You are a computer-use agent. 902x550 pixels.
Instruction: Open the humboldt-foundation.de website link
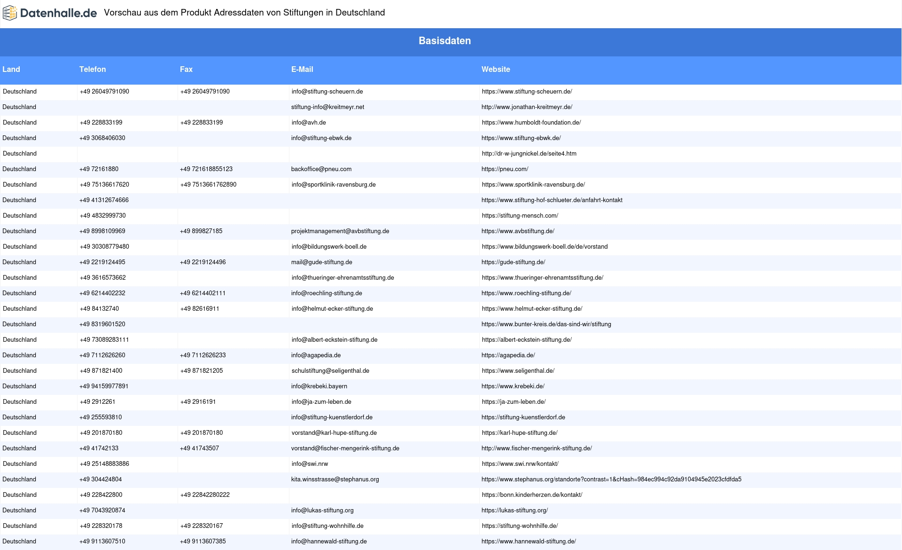[x=531, y=123]
